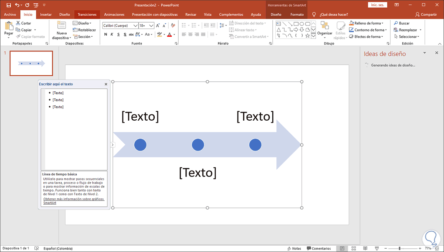This screenshot has width=444, height=252.
Task: Align text to the right
Action: [x=197, y=34]
